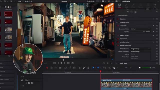Select the arrow Selection Mode tool
The image size is (160, 90).
pos(47,68)
